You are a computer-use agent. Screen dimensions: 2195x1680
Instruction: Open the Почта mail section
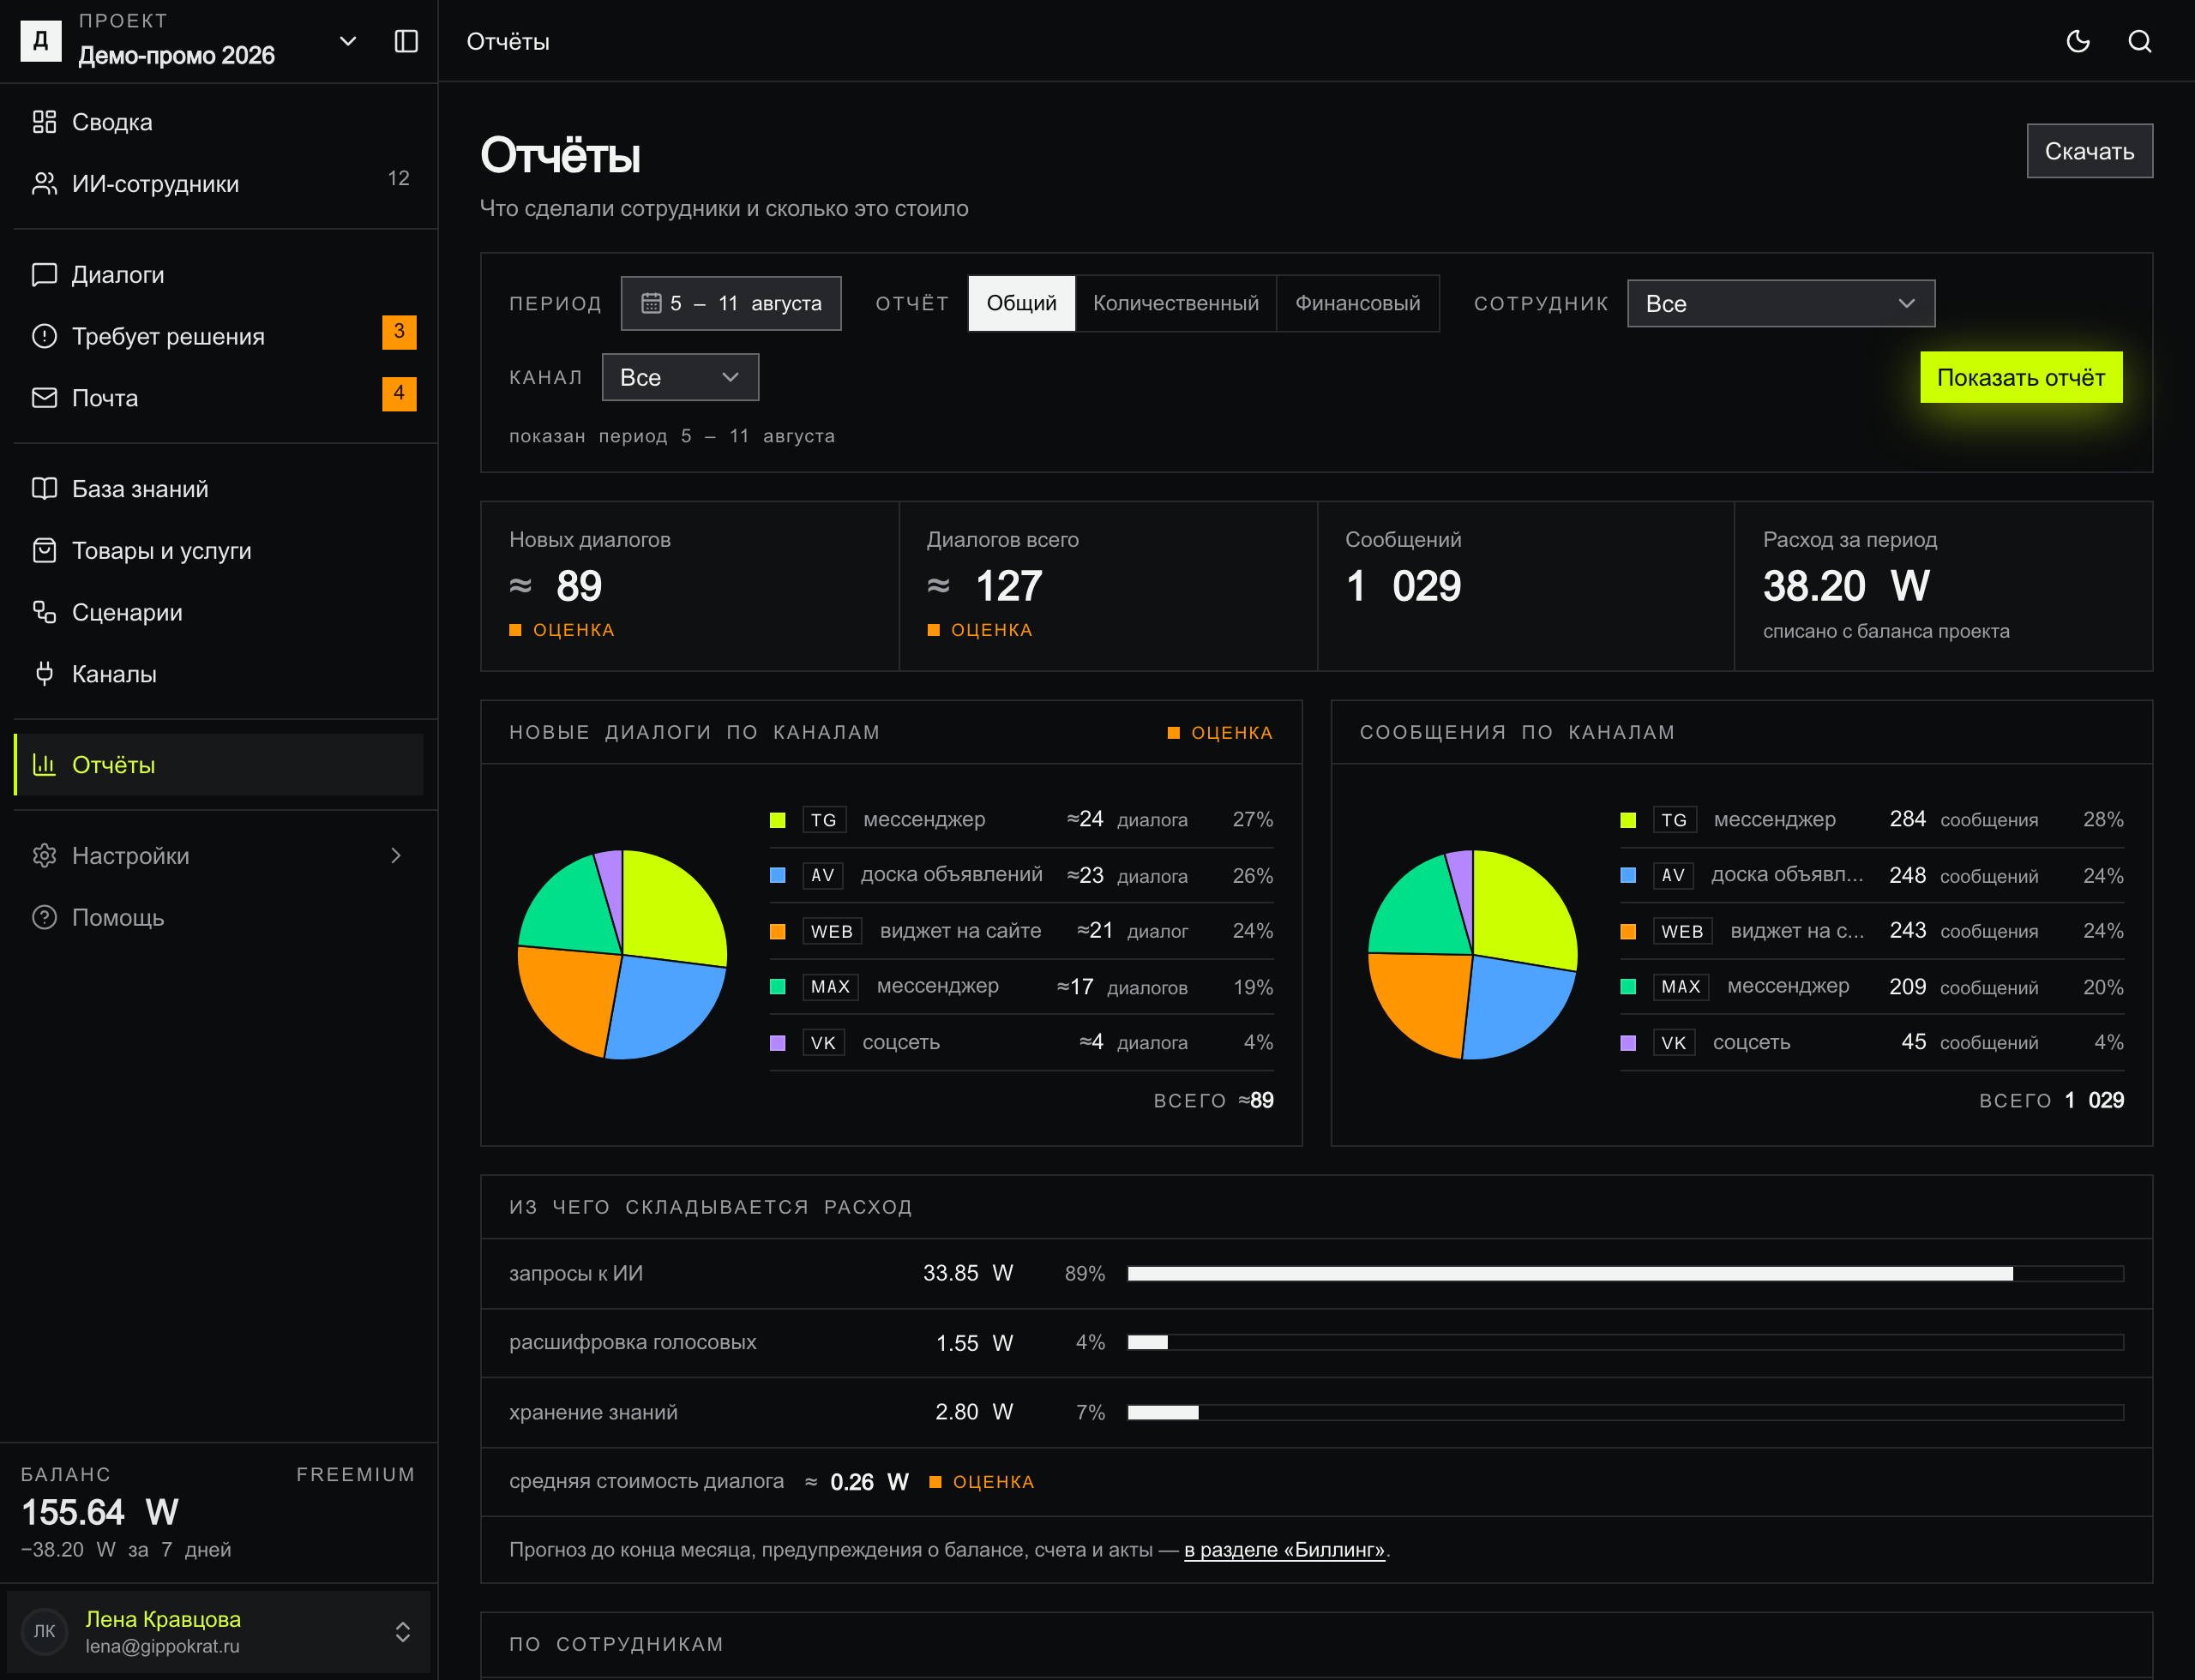click(219, 398)
